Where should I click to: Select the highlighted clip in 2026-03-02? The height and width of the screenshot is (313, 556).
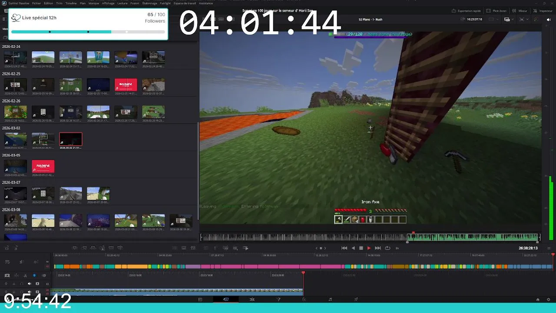click(x=70, y=140)
